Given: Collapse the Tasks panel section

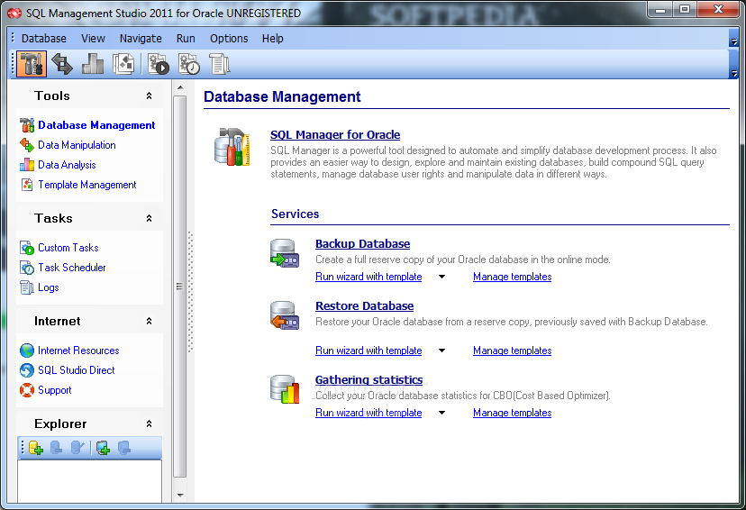Looking at the screenshot, I should point(149,218).
